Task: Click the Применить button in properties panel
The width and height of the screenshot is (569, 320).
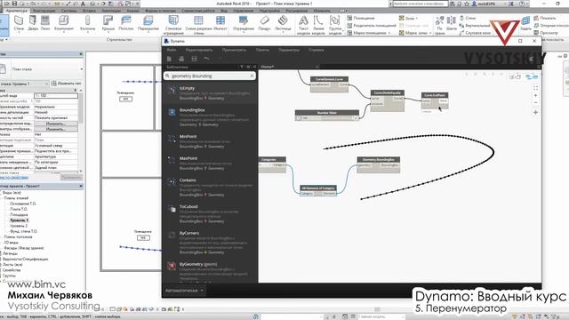Action: [x=71, y=178]
